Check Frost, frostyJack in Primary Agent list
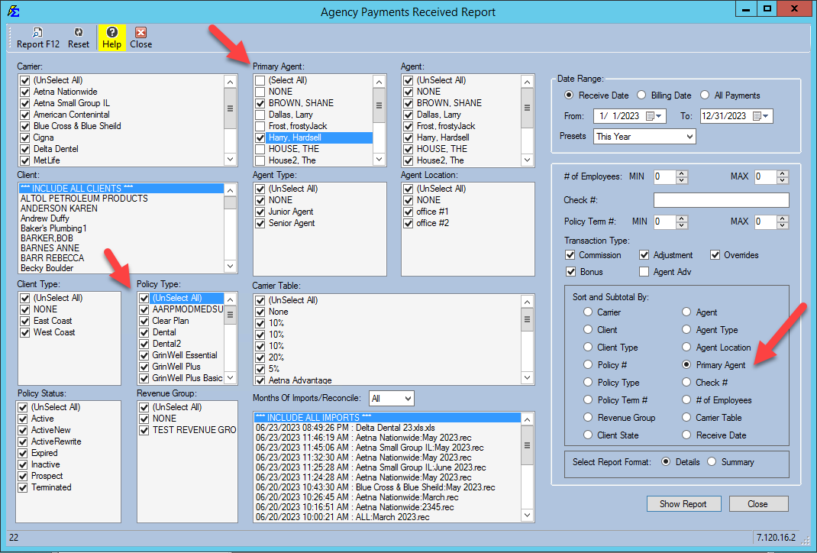817x553 pixels. click(260, 126)
